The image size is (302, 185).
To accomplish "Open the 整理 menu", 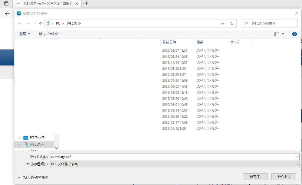I will (25, 34).
